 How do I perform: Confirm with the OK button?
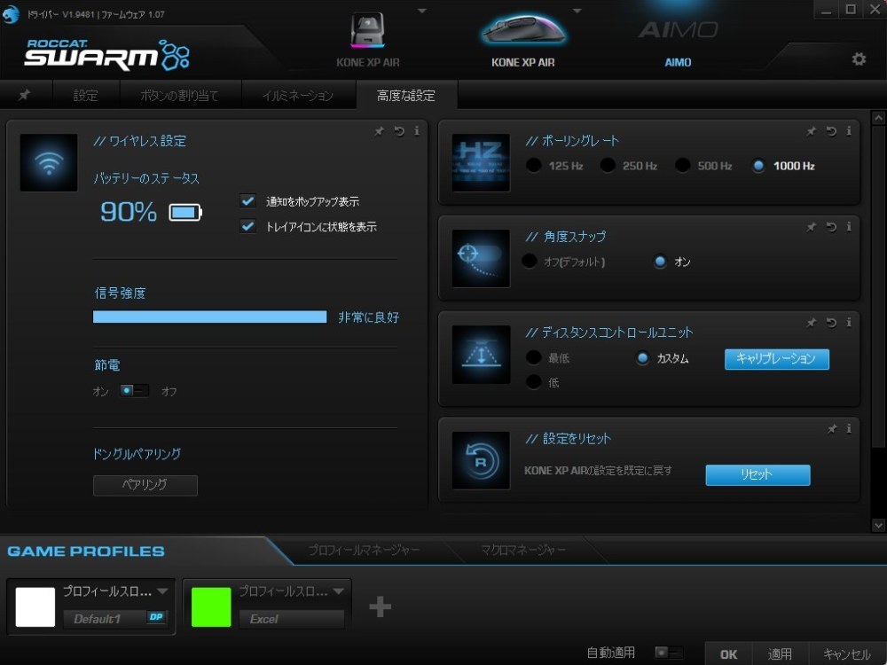click(x=728, y=653)
